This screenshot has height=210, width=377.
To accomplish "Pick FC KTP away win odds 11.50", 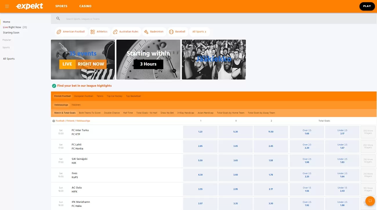I will pyautogui.click(x=271, y=132).
